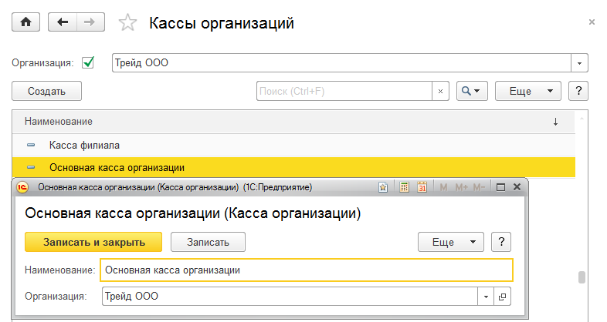Clear the search field with x button

pos(441,91)
